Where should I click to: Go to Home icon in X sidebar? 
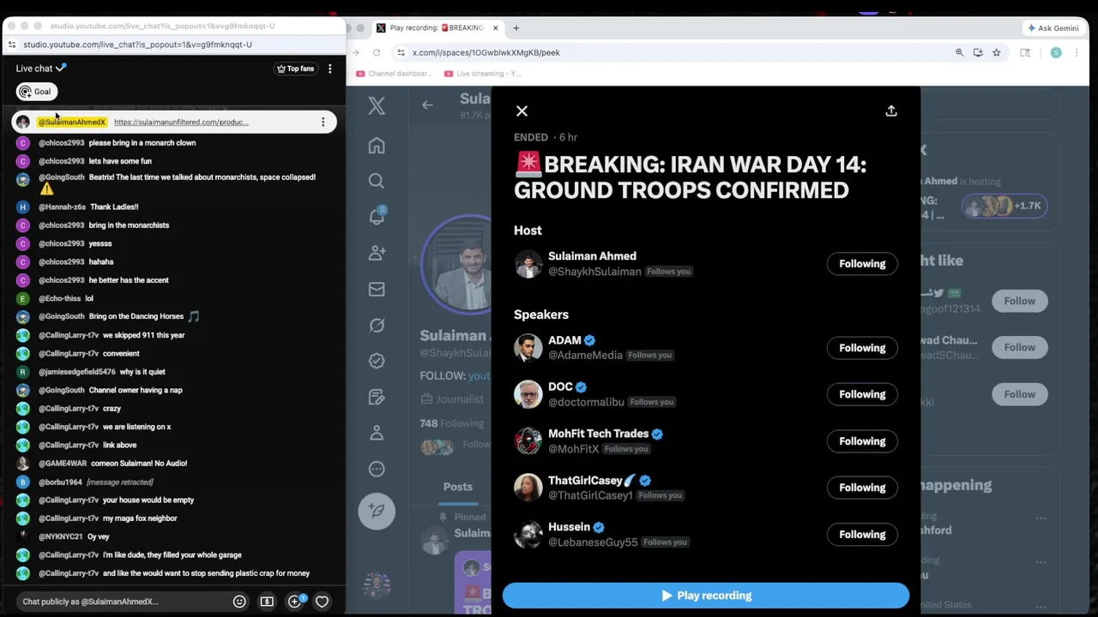click(377, 146)
